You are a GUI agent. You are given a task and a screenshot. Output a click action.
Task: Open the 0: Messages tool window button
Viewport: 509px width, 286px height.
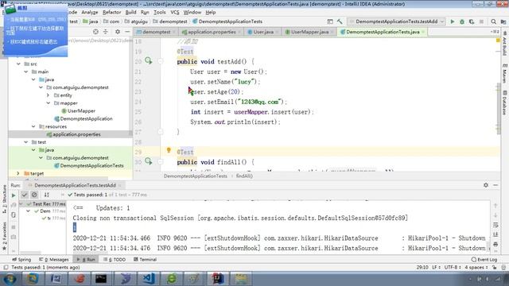coord(54,260)
